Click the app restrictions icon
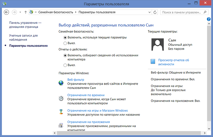 61,125
